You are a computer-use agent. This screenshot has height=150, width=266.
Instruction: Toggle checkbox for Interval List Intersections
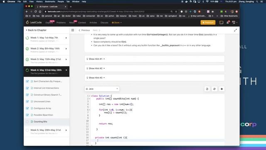pyautogui.click(x=27, y=88)
